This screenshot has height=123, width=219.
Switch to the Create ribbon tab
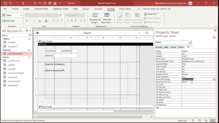coord(26,9)
